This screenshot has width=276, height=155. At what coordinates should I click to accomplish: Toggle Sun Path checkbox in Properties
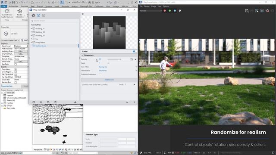(x=16, y=64)
